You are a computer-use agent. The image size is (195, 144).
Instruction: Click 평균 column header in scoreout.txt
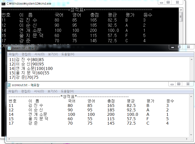tap(131, 101)
